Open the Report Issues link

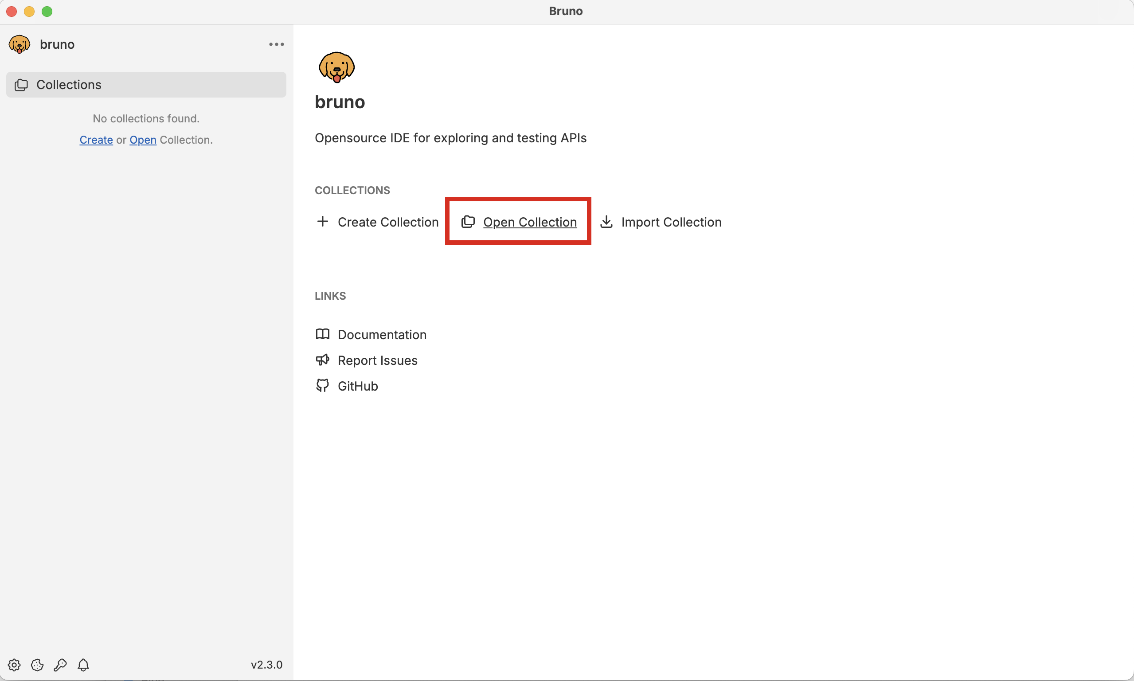[x=378, y=360]
